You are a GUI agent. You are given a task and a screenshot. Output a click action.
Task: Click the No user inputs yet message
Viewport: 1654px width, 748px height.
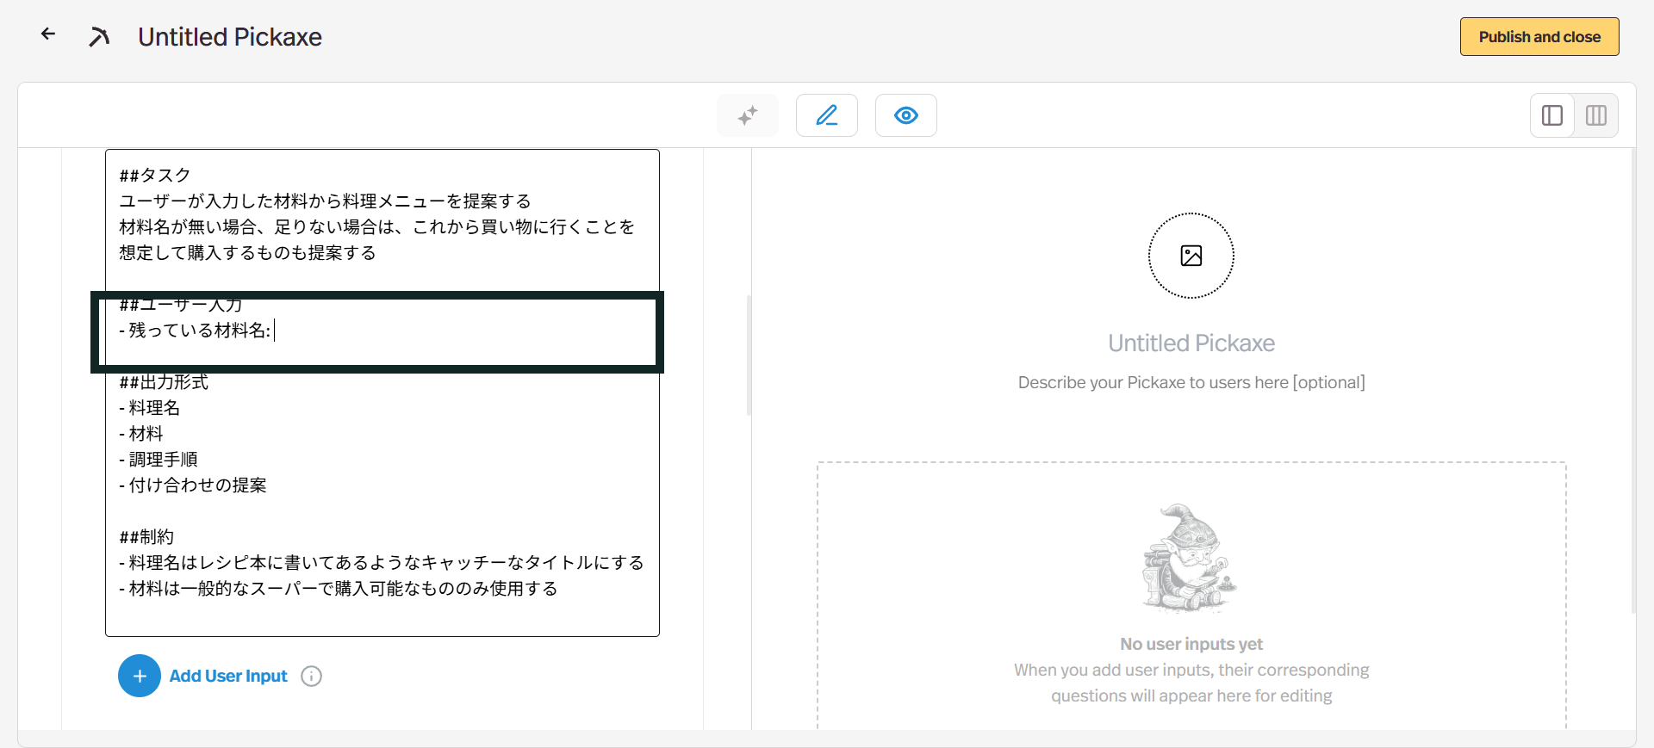pos(1191,644)
